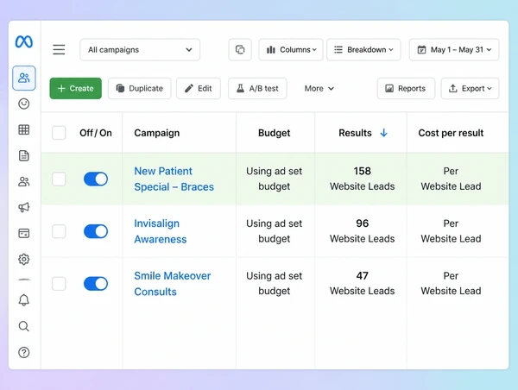Check the Smile Makeover Consults row checkbox

click(x=59, y=284)
